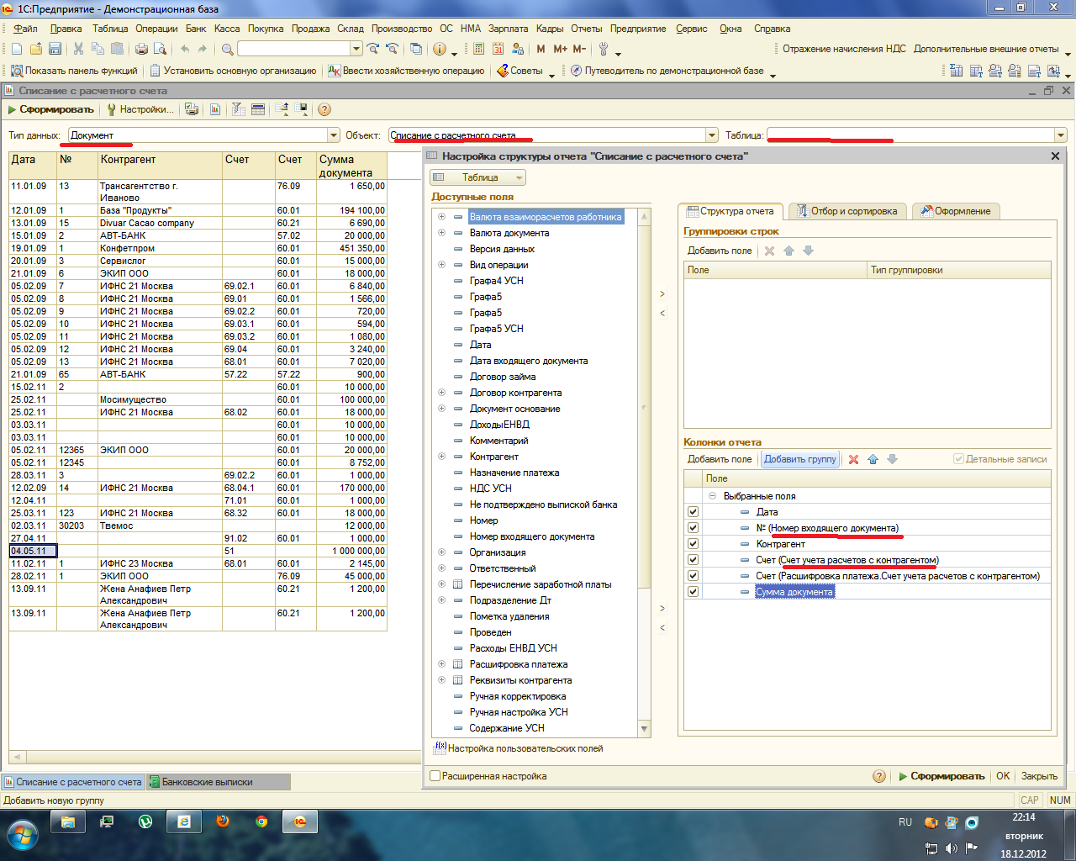Uncheck the Контрагент column checkbox
The image size is (1076, 861).
(693, 544)
